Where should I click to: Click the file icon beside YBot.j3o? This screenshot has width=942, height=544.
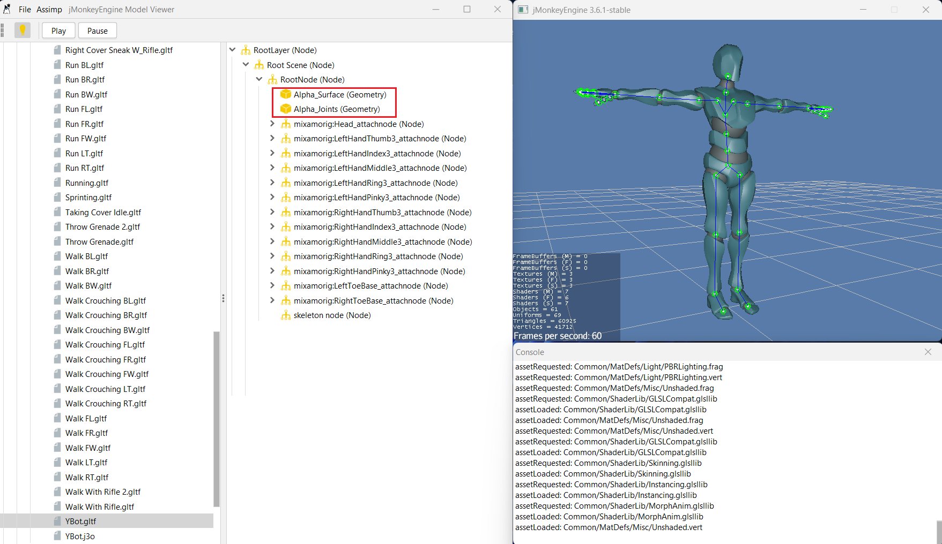pyautogui.click(x=57, y=536)
